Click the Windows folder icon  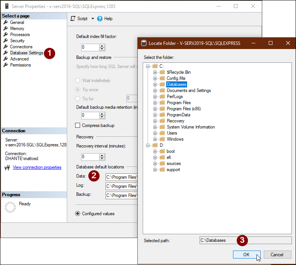(x=162, y=139)
